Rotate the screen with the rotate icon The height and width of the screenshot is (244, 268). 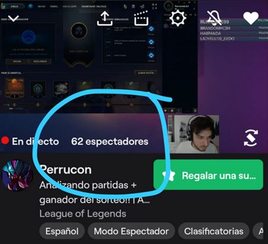pyautogui.click(x=251, y=138)
